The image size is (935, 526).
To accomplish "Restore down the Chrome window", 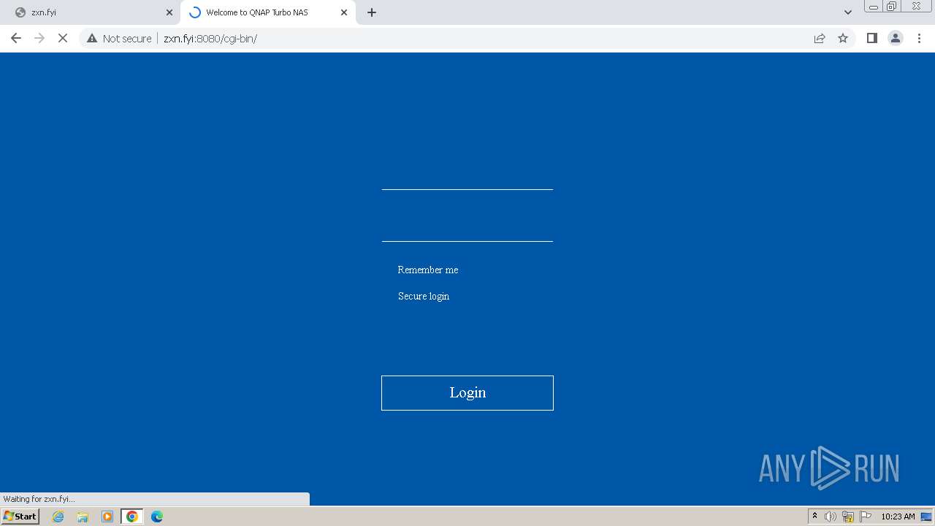I will click(892, 7).
